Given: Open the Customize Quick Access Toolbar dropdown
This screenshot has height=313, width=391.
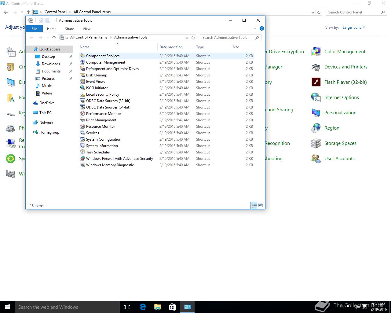Looking at the screenshot, I should 53,20.
